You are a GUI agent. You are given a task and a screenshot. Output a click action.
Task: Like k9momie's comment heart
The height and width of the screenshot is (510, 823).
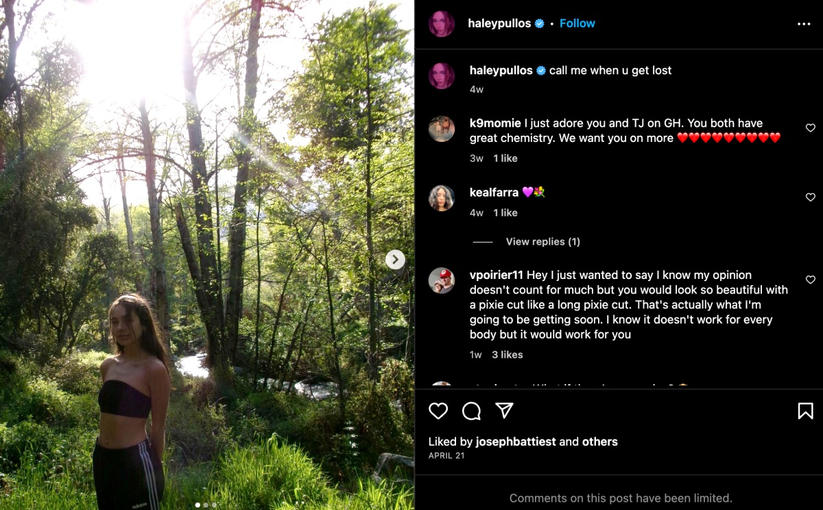pos(810,128)
